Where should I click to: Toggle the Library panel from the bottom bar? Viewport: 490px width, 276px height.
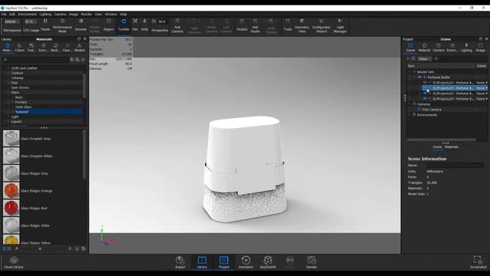click(202, 262)
